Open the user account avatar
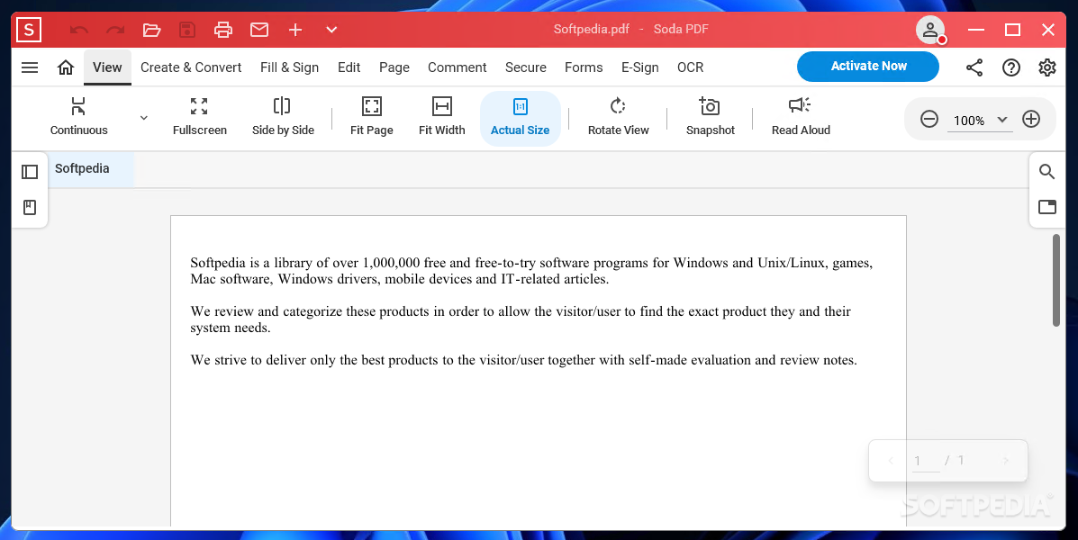Viewport: 1078px width, 540px height. coord(930,30)
